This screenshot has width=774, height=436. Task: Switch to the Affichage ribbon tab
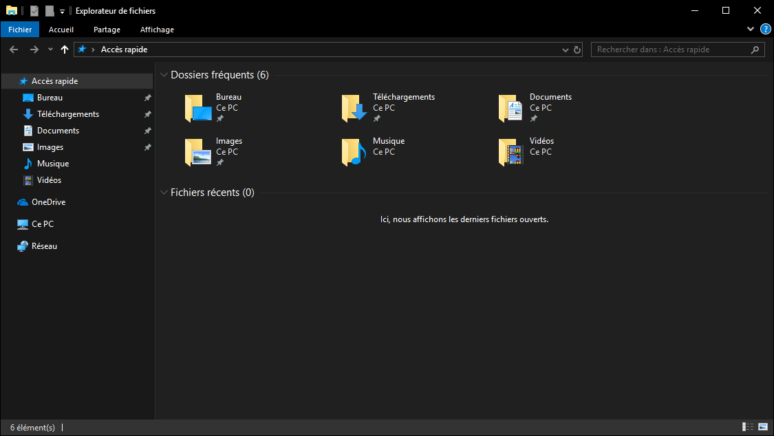point(157,30)
